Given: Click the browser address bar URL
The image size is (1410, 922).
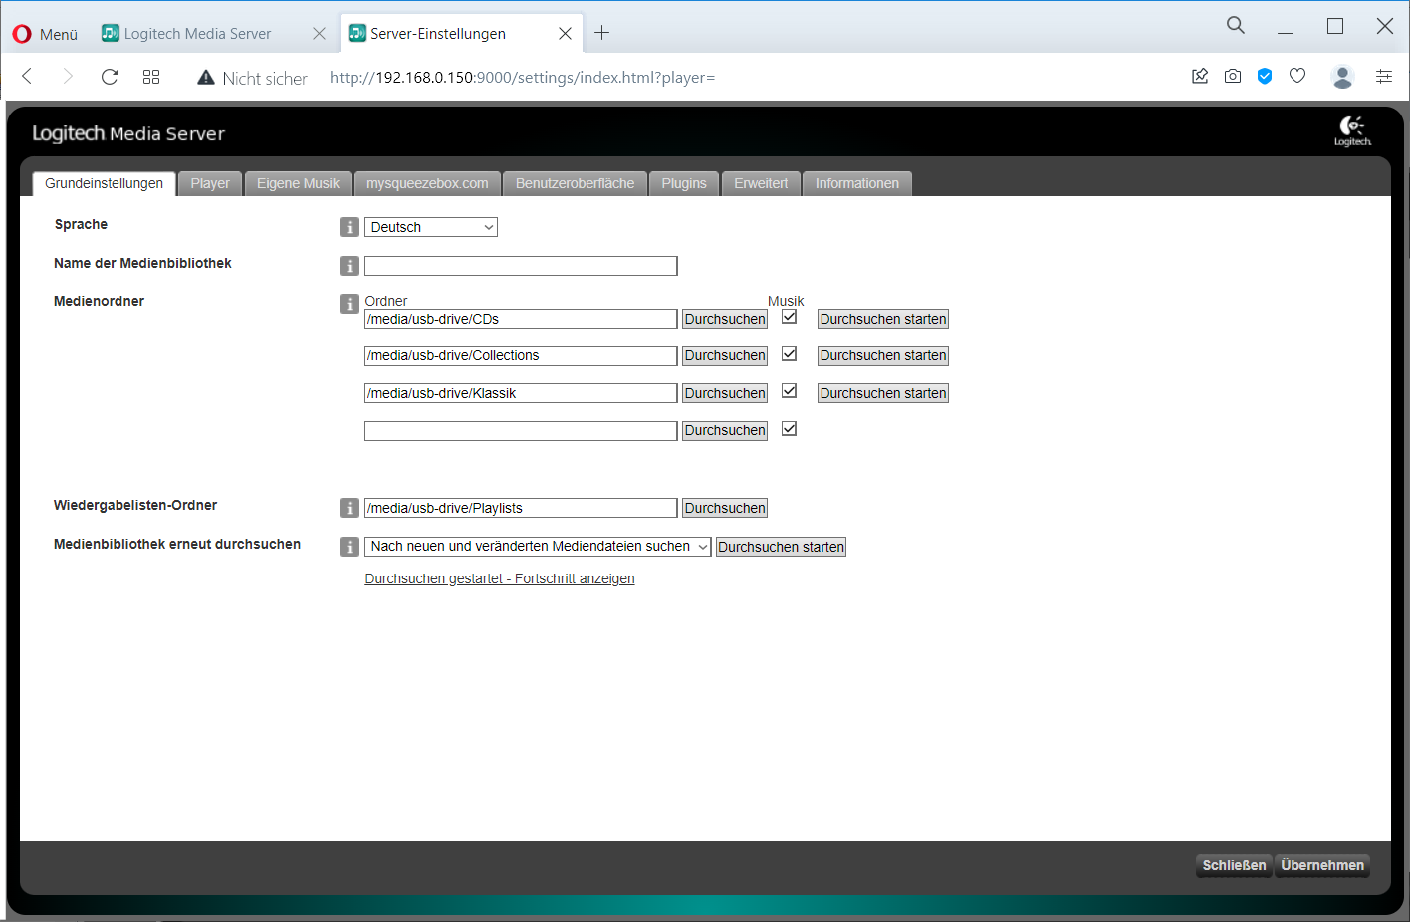Looking at the screenshot, I should (x=522, y=78).
